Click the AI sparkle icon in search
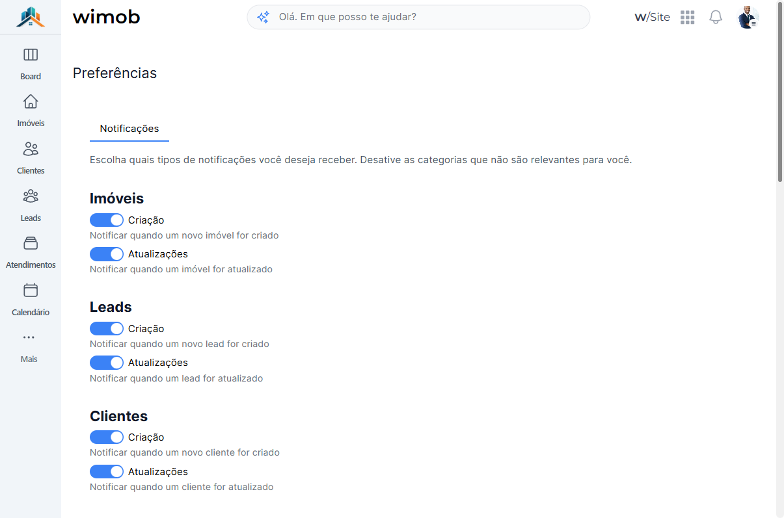The width and height of the screenshot is (784, 518). (x=263, y=17)
